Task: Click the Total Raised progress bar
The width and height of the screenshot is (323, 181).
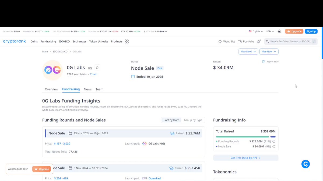Action: [246, 137]
